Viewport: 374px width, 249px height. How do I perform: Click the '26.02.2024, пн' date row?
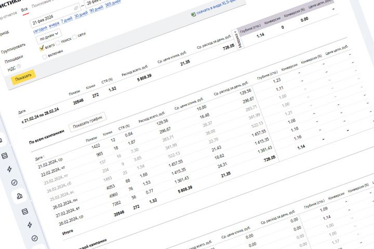(65, 204)
